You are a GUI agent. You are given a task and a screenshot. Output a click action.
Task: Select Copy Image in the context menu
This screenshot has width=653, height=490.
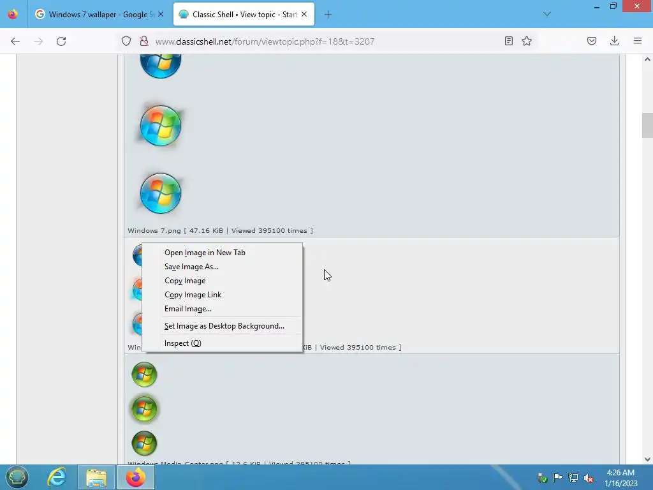tap(223, 281)
